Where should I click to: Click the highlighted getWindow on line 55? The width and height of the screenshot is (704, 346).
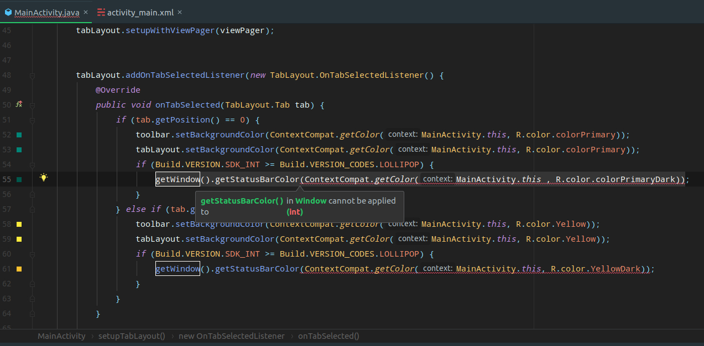pyautogui.click(x=178, y=179)
